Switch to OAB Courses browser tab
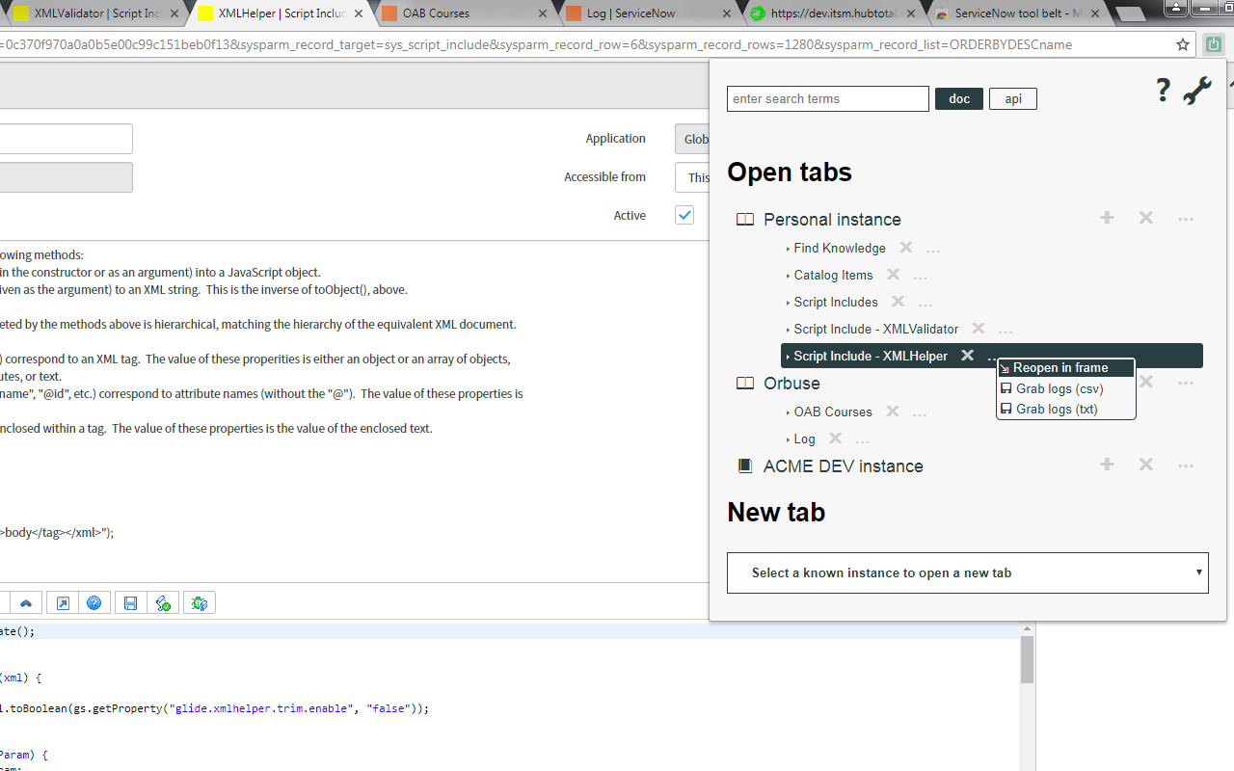 tap(463, 13)
